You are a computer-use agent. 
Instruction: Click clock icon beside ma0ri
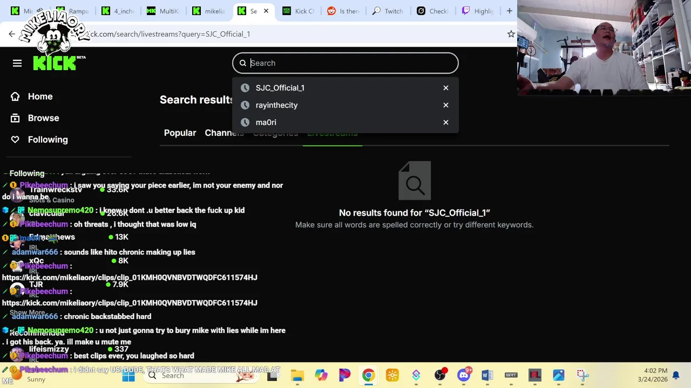click(245, 122)
